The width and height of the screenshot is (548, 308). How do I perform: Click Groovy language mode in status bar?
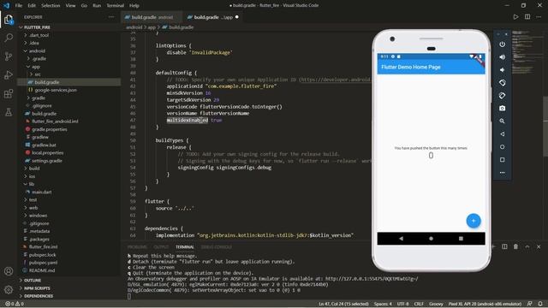(436, 304)
